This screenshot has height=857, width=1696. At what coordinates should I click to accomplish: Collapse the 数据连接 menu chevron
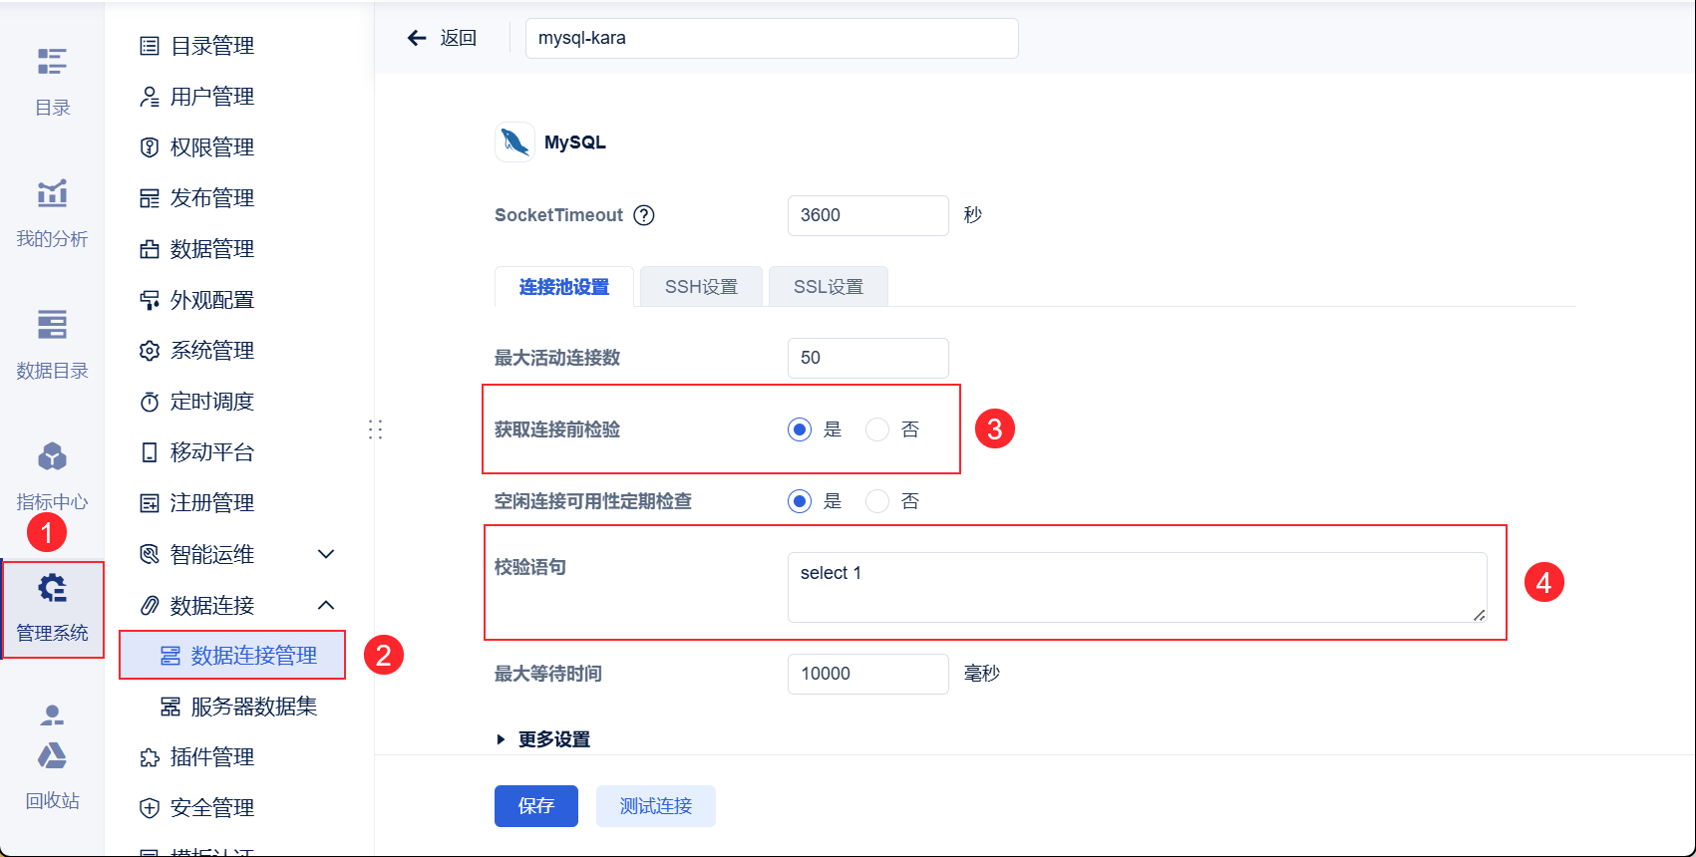(x=326, y=605)
